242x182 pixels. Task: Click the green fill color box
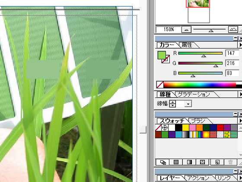[x=162, y=55]
